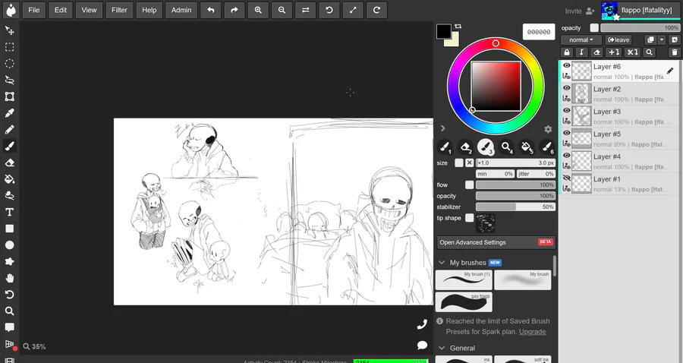Viewport: 683px width, 363px height.
Task: Click the undo arrow in top toolbar
Action: click(x=211, y=10)
